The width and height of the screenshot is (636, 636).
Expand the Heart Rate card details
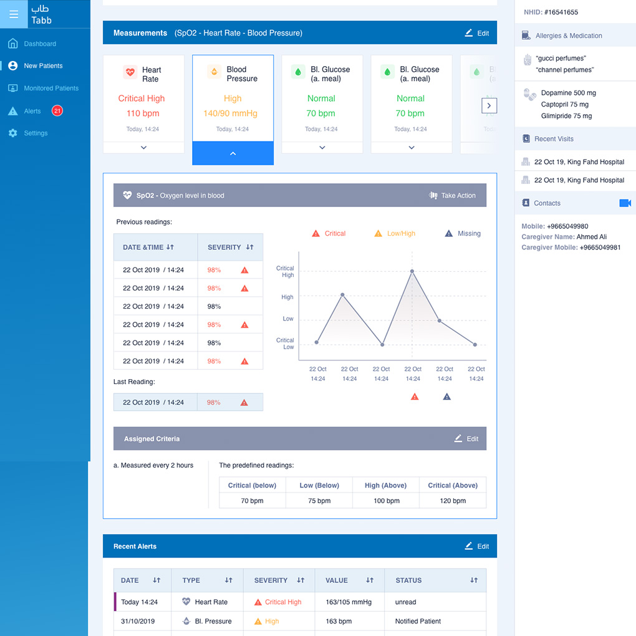point(143,148)
